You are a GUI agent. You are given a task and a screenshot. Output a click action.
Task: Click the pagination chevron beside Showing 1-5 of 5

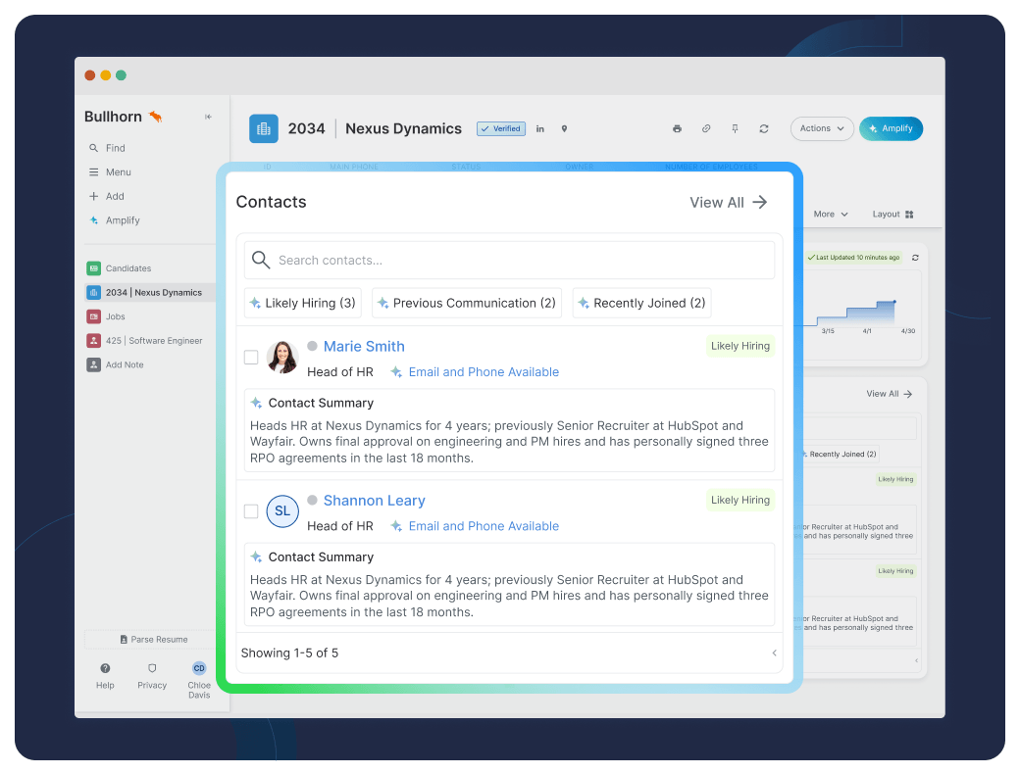pos(774,653)
